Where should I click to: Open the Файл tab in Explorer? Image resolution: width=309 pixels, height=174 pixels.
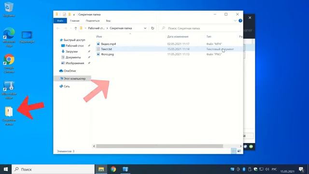pyautogui.click(x=60, y=21)
